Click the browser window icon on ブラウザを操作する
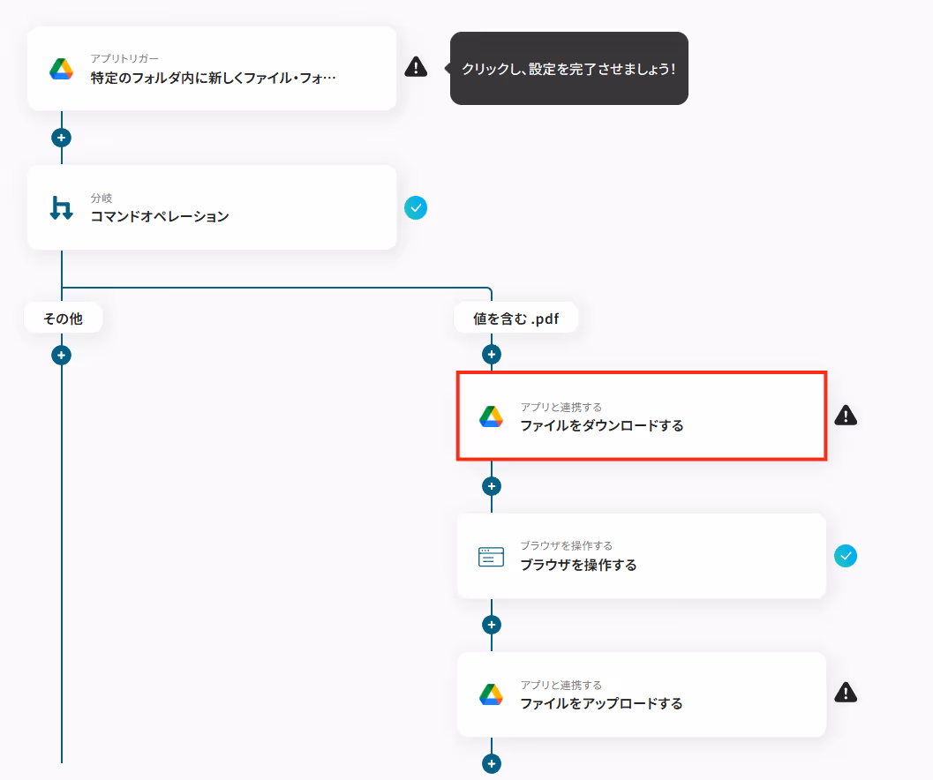The height and width of the screenshot is (780, 933). (x=492, y=557)
